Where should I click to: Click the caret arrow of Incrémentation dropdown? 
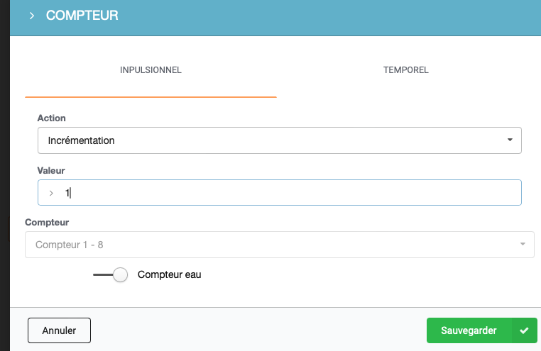tap(510, 140)
